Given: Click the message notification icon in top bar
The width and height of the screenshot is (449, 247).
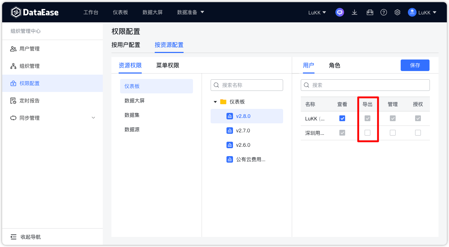Looking at the screenshot, I should (339, 12).
